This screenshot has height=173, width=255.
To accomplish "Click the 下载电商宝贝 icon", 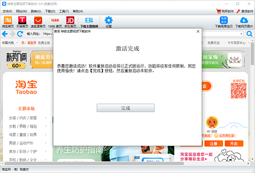I will (x=224, y=21).
